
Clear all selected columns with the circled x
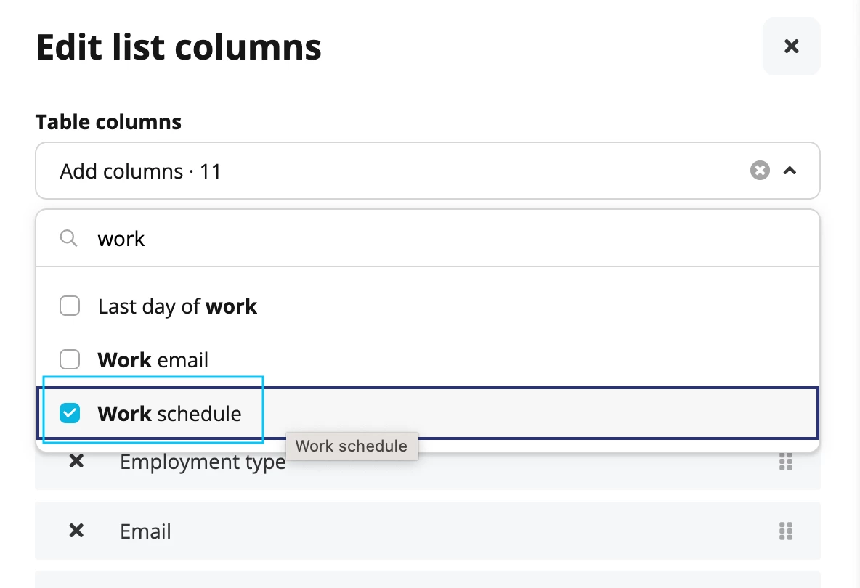pos(760,171)
